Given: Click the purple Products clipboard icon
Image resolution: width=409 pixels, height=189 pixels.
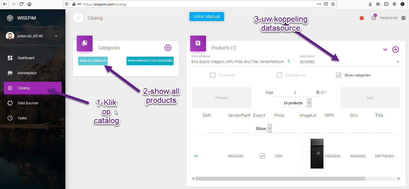Looking at the screenshot, I should pyautogui.click(x=198, y=43).
